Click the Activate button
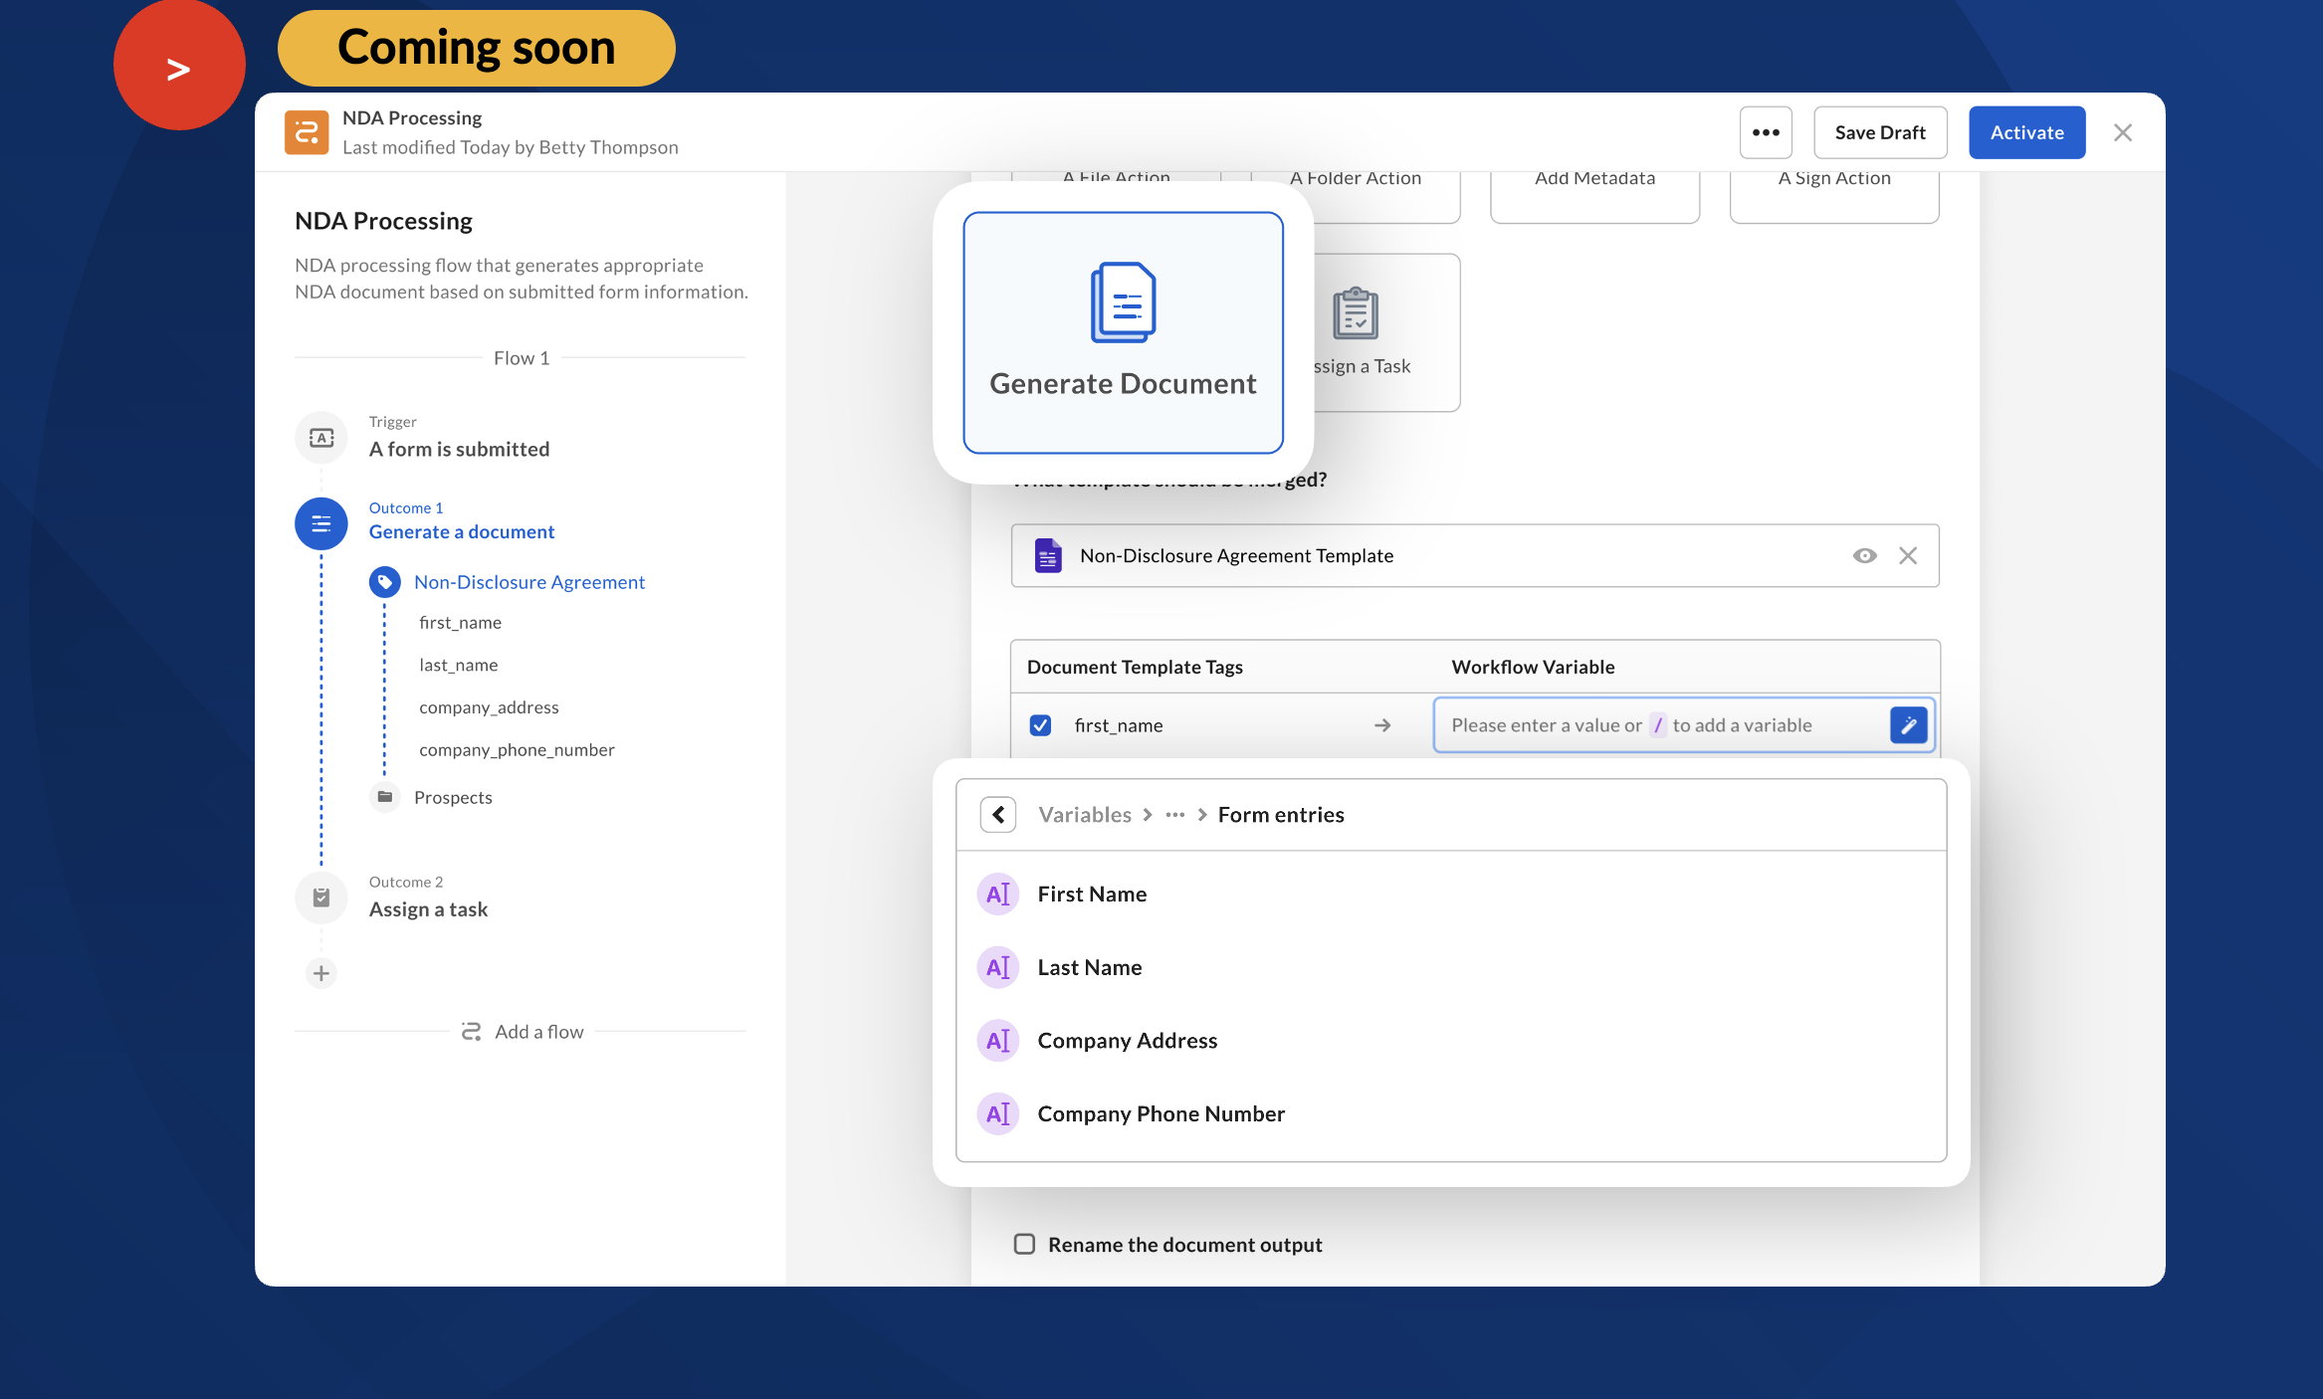This screenshot has height=1399, width=2323. click(2025, 132)
